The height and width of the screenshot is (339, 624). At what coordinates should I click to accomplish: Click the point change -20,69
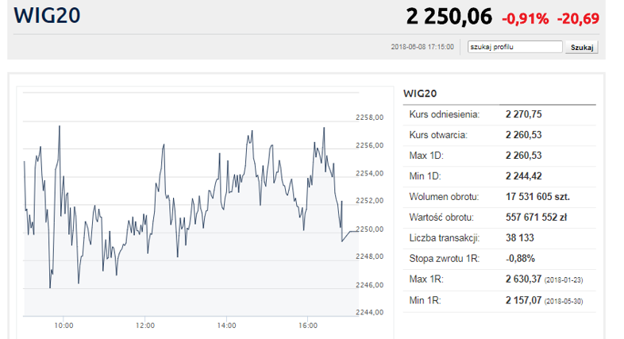click(578, 19)
